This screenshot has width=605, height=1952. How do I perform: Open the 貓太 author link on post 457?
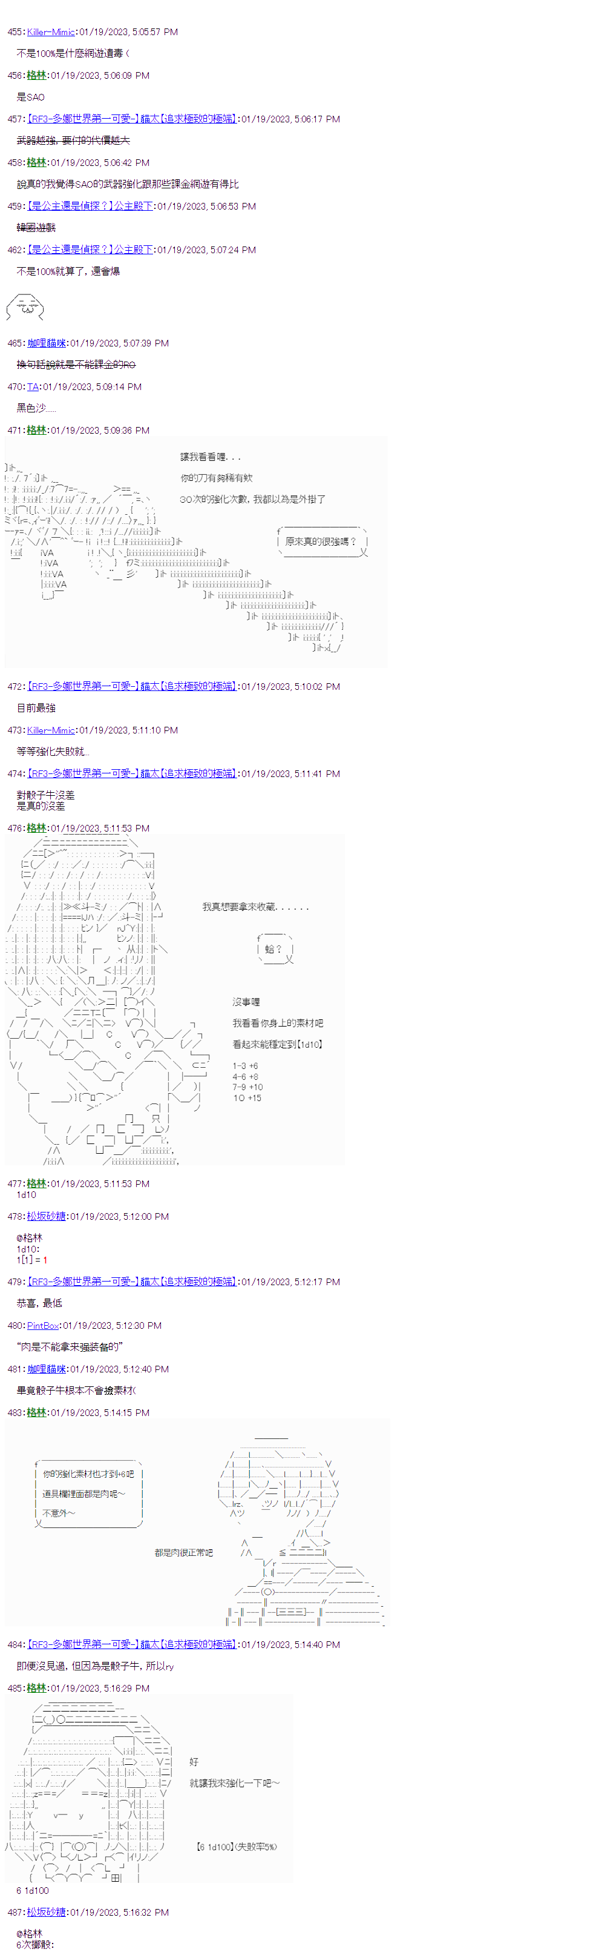[x=132, y=119]
